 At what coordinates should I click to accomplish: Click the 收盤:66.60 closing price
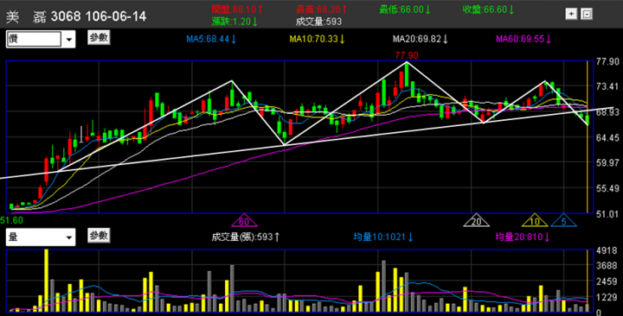click(x=488, y=9)
